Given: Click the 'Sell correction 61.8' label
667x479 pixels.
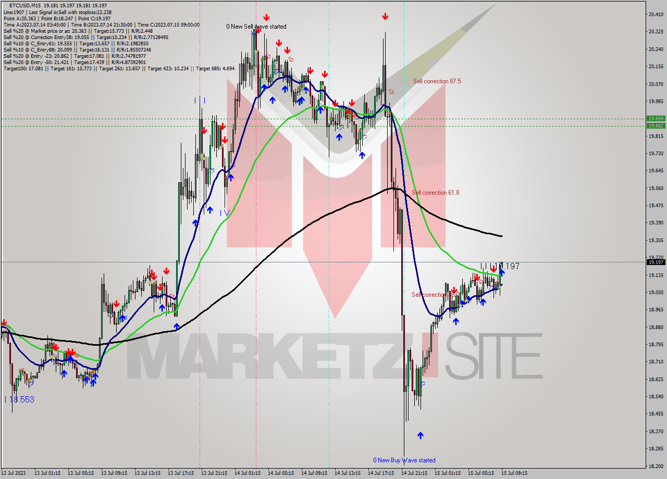Looking at the screenshot, I should 435,193.
